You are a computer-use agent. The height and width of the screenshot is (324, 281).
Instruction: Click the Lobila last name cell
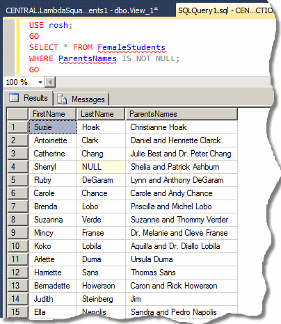tap(101, 246)
